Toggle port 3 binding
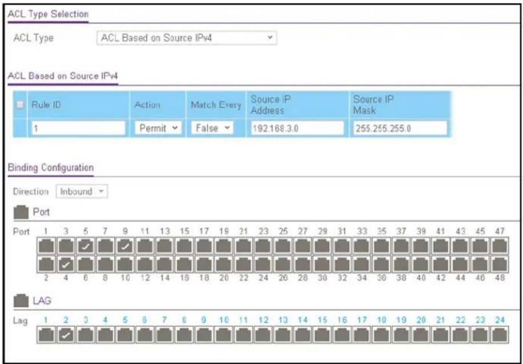Viewport: 523px width, 364px height. pyautogui.click(x=66, y=246)
